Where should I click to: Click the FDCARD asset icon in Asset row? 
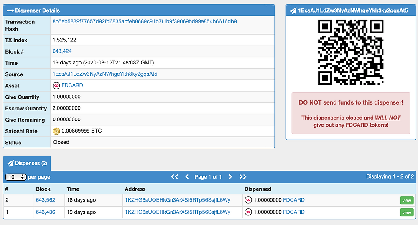tap(56, 86)
